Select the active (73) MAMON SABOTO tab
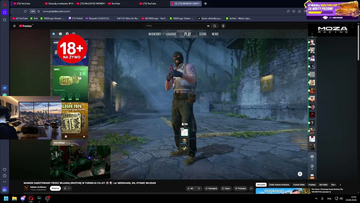The image size is (360, 203). coord(186,4)
